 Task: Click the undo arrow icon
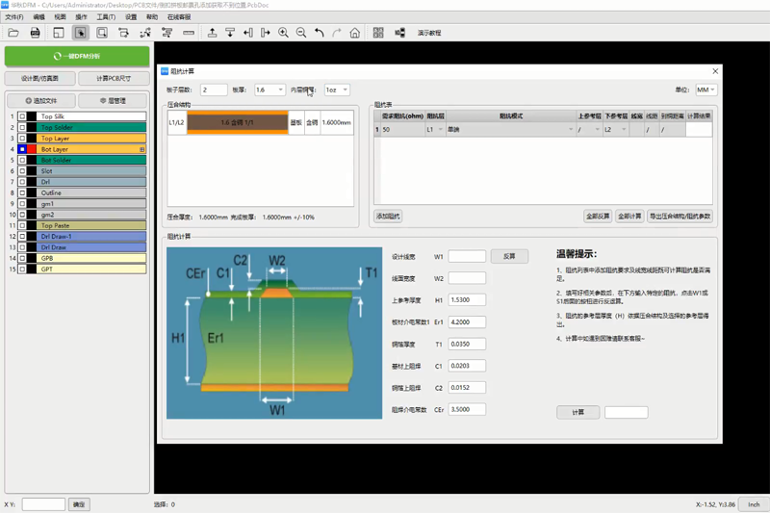tap(320, 33)
